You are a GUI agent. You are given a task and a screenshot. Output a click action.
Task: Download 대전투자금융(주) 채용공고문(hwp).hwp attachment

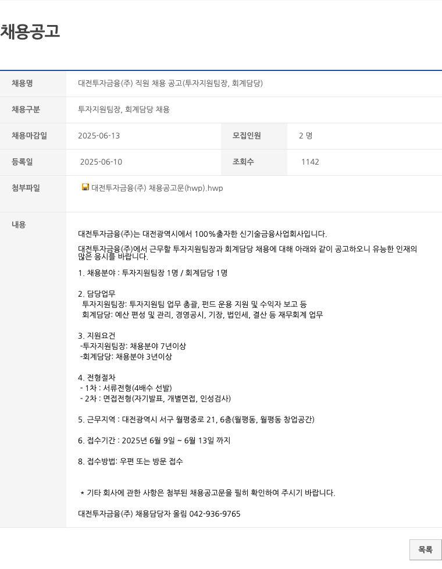tap(157, 188)
